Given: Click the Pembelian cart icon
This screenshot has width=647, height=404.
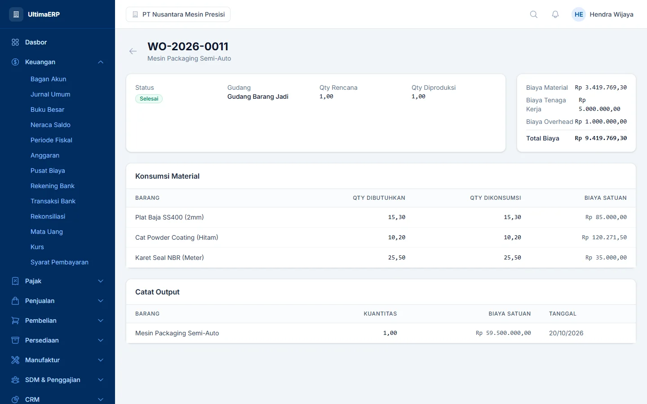Looking at the screenshot, I should click(15, 321).
